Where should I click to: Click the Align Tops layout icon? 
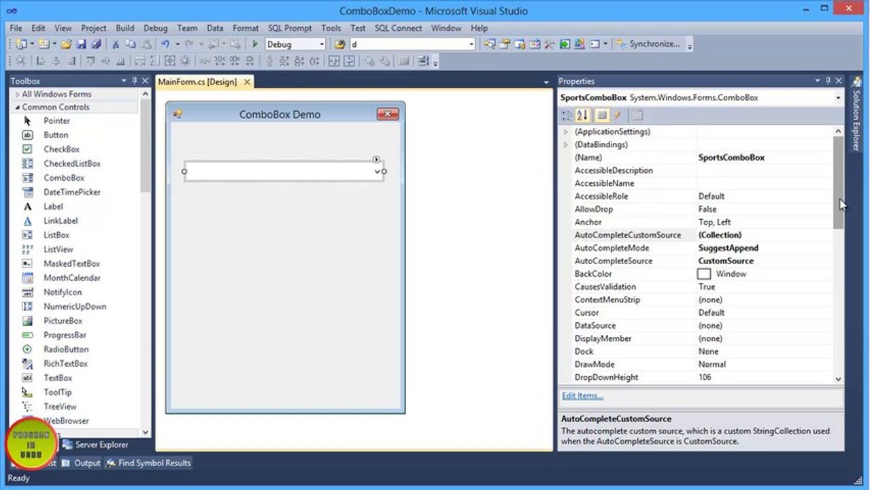pyautogui.click(x=90, y=61)
